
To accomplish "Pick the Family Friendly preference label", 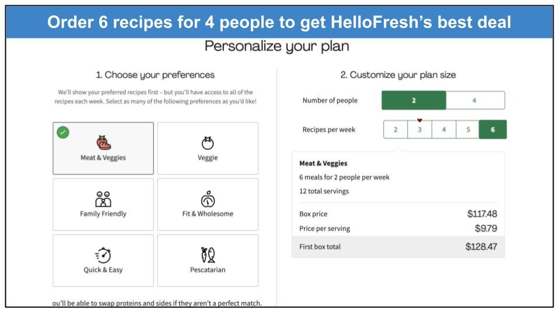I will (103, 213).
